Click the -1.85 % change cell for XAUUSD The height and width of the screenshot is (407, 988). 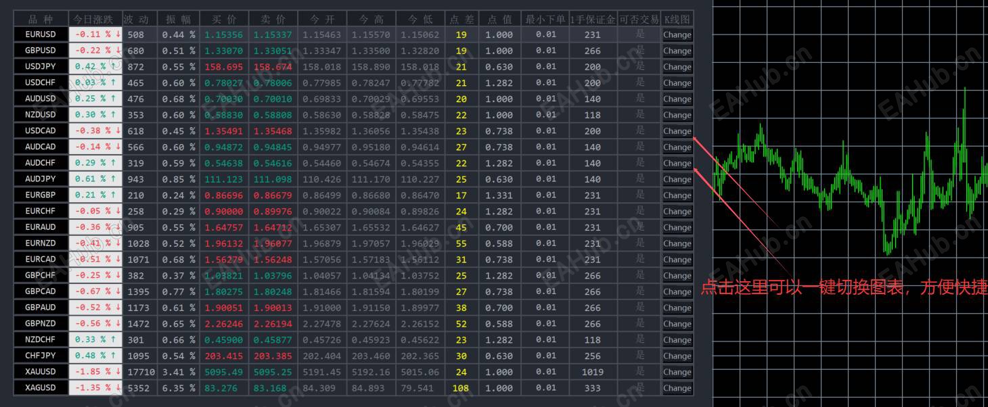(x=95, y=372)
